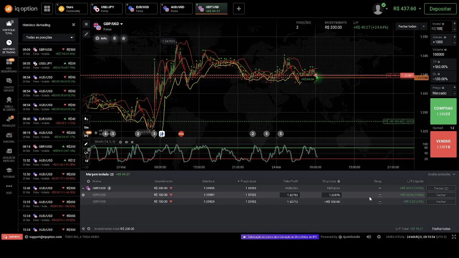Add a new asset tab
The height and width of the screenshot is (258, 459).
click(x=239, y=9)
